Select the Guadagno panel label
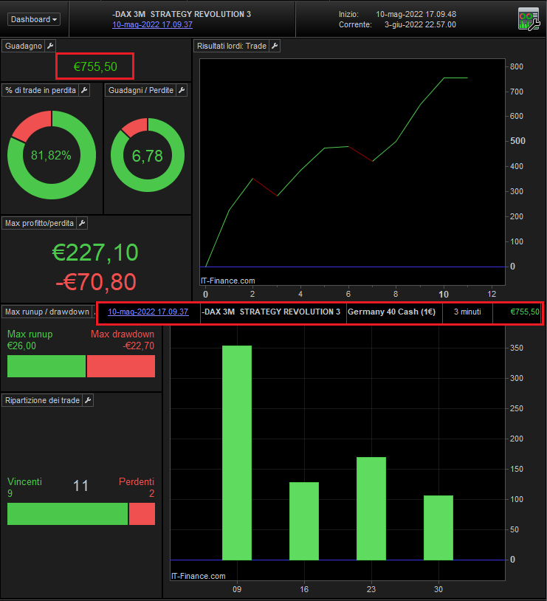547x601 pixels. [24, 46]
